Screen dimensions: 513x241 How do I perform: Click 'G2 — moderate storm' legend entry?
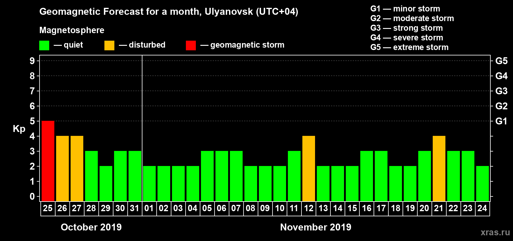click(x=412, y=18)
